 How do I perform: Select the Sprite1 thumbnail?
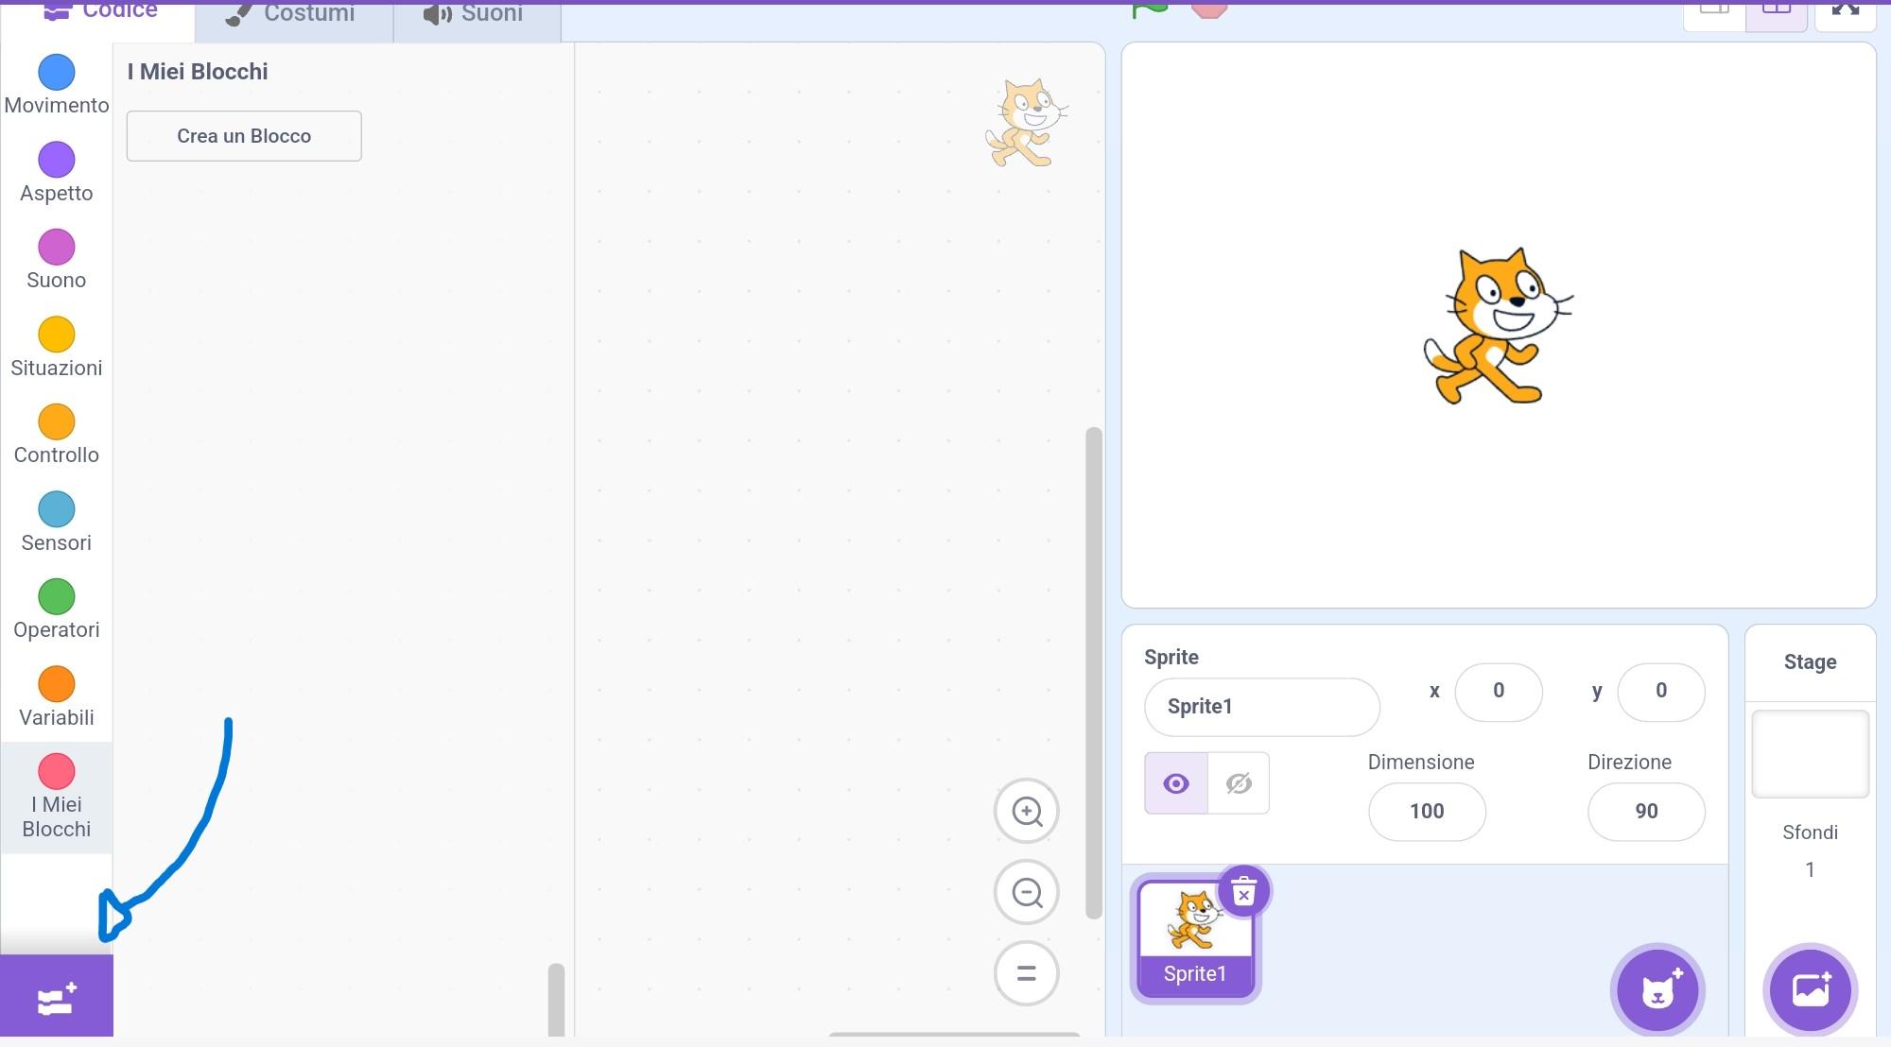(1195, 937)
